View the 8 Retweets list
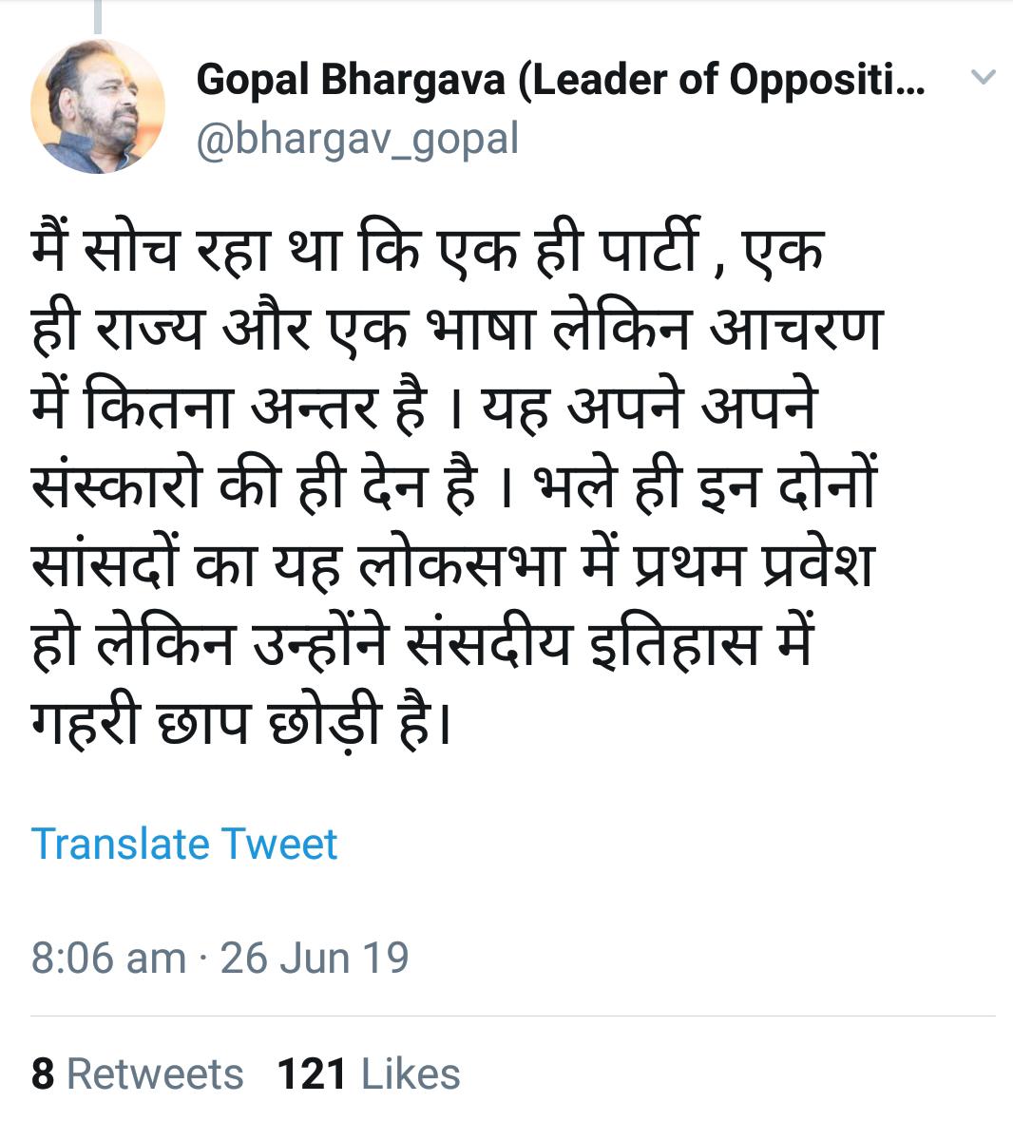Screen dimensions: 1013x1121 pyautogui.click(x=138, y=1074)
